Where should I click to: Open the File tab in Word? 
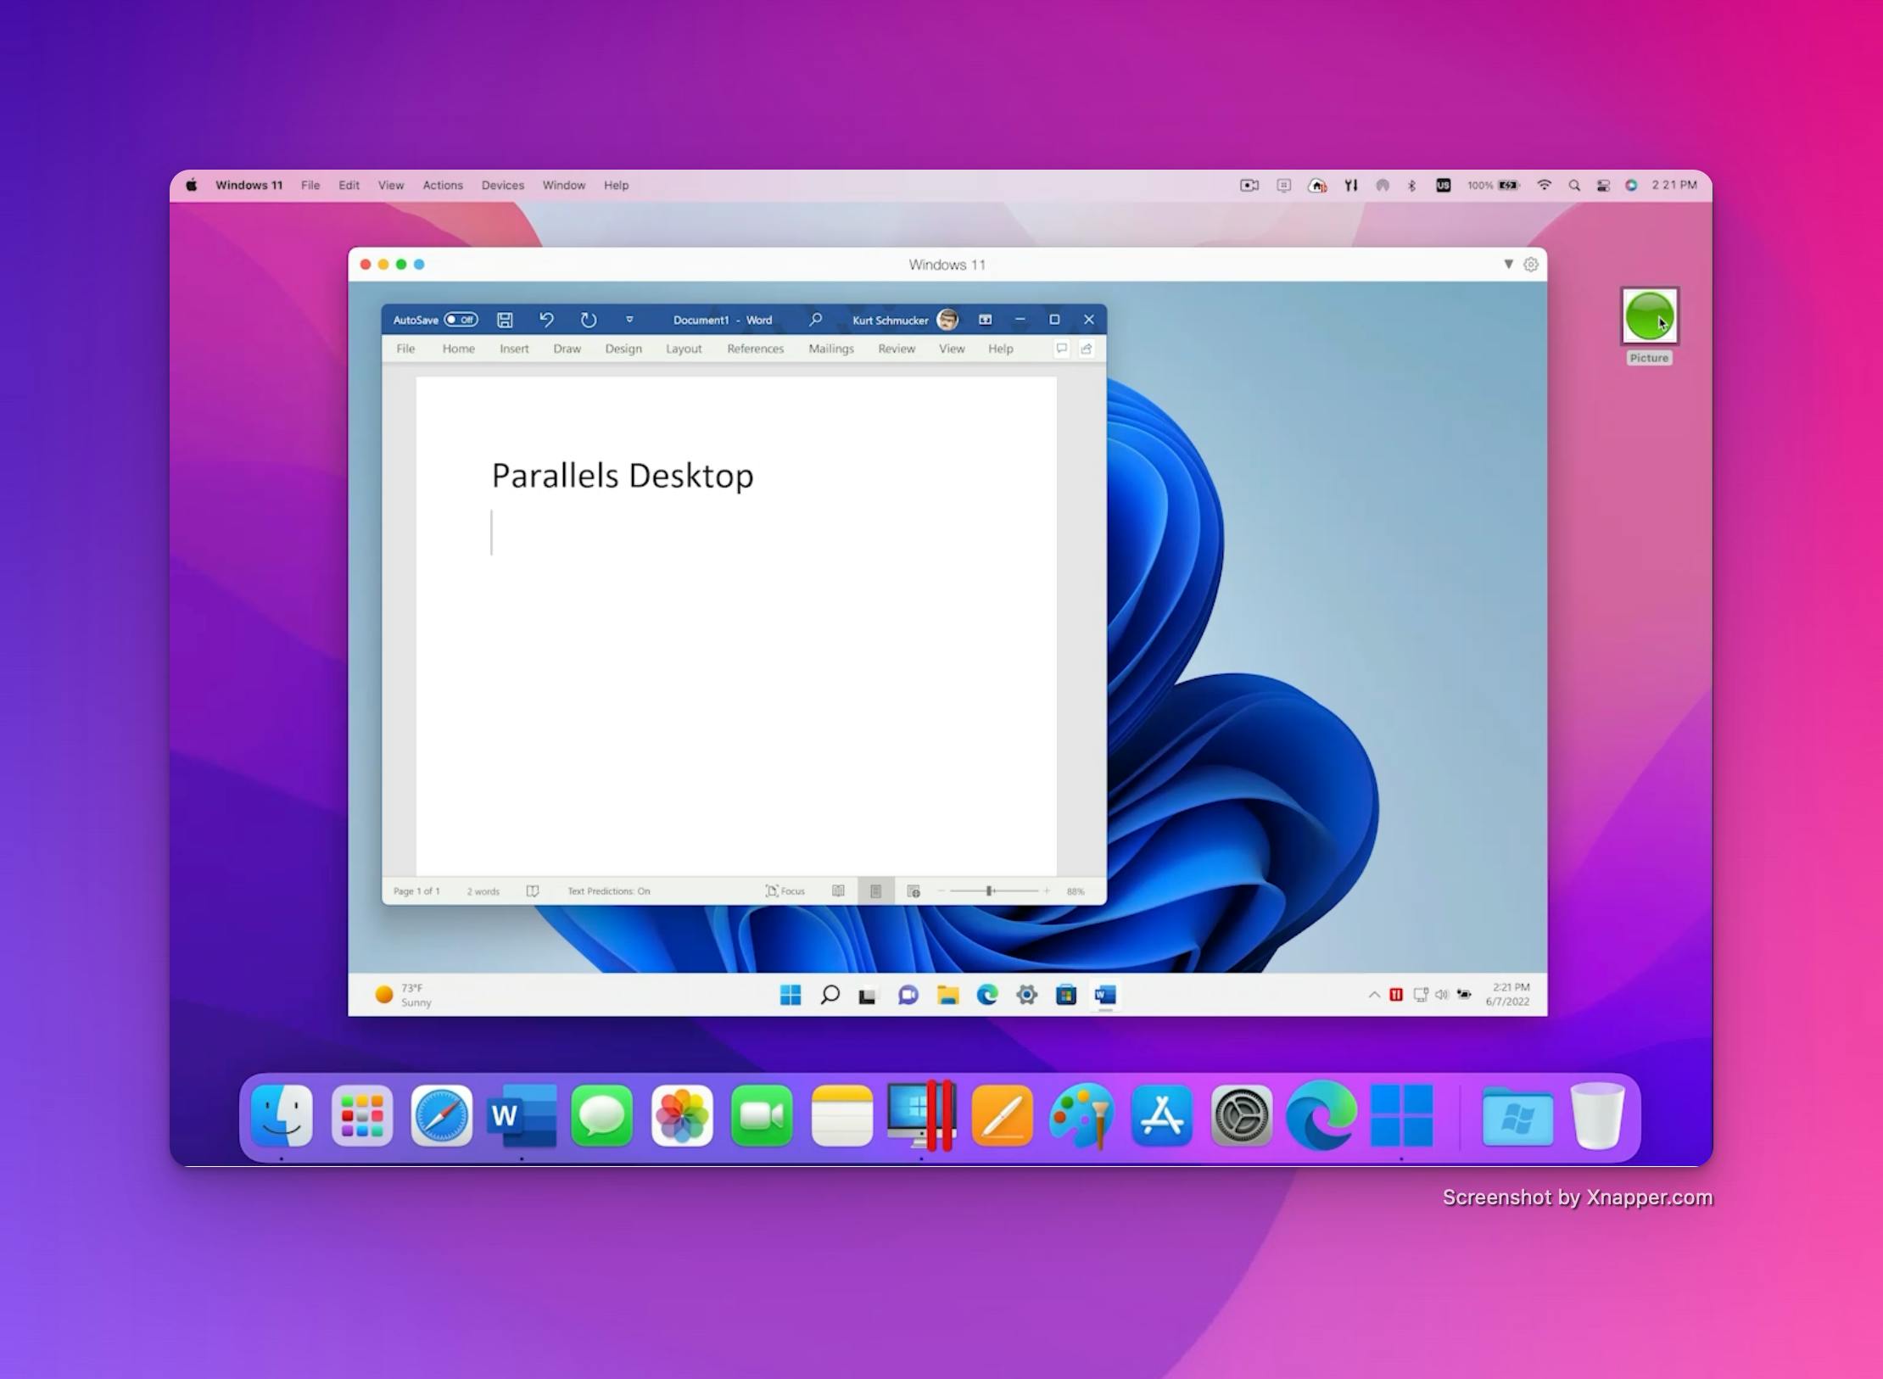point(405,349)
